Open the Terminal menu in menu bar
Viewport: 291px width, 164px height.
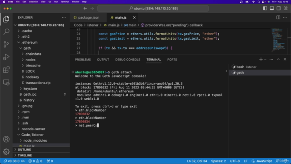click(x=65, y=2)
